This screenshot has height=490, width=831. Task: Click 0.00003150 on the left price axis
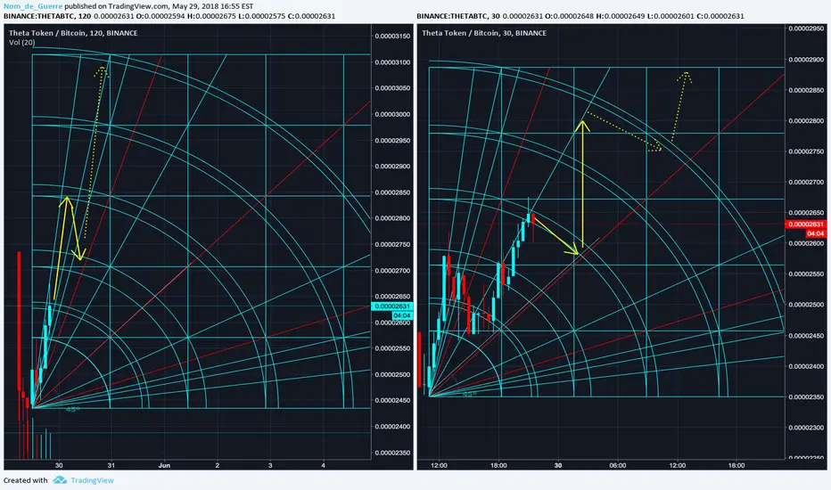(392, 36)
